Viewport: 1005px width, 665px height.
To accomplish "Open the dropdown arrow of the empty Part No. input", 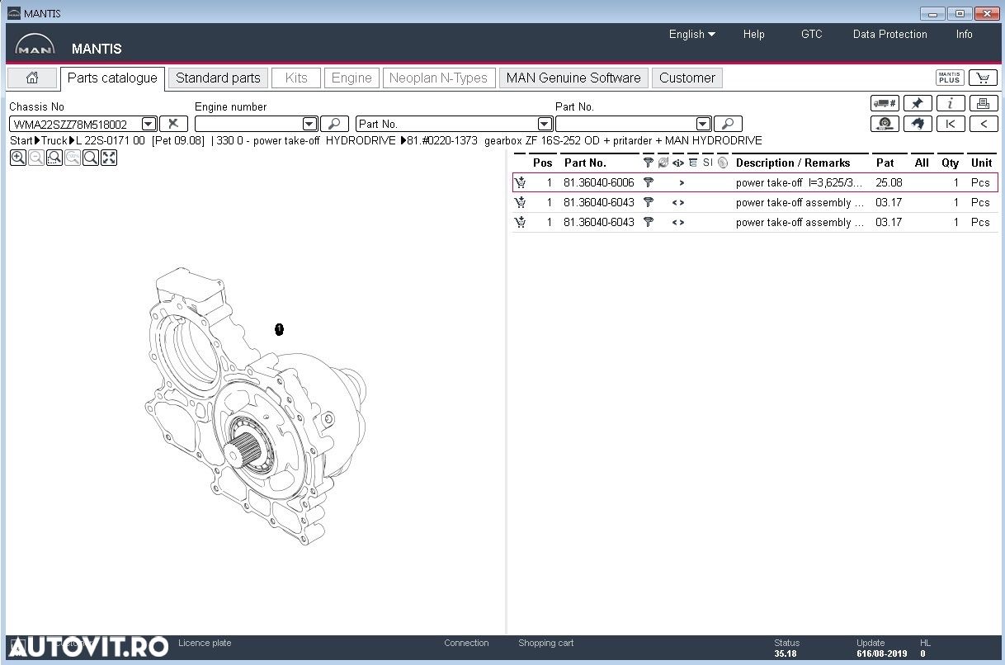I will [703, 124].
